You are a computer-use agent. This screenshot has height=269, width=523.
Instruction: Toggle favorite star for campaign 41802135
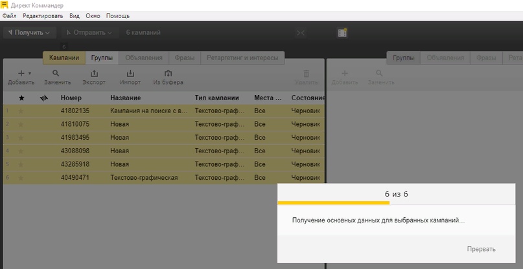(21, 111)
